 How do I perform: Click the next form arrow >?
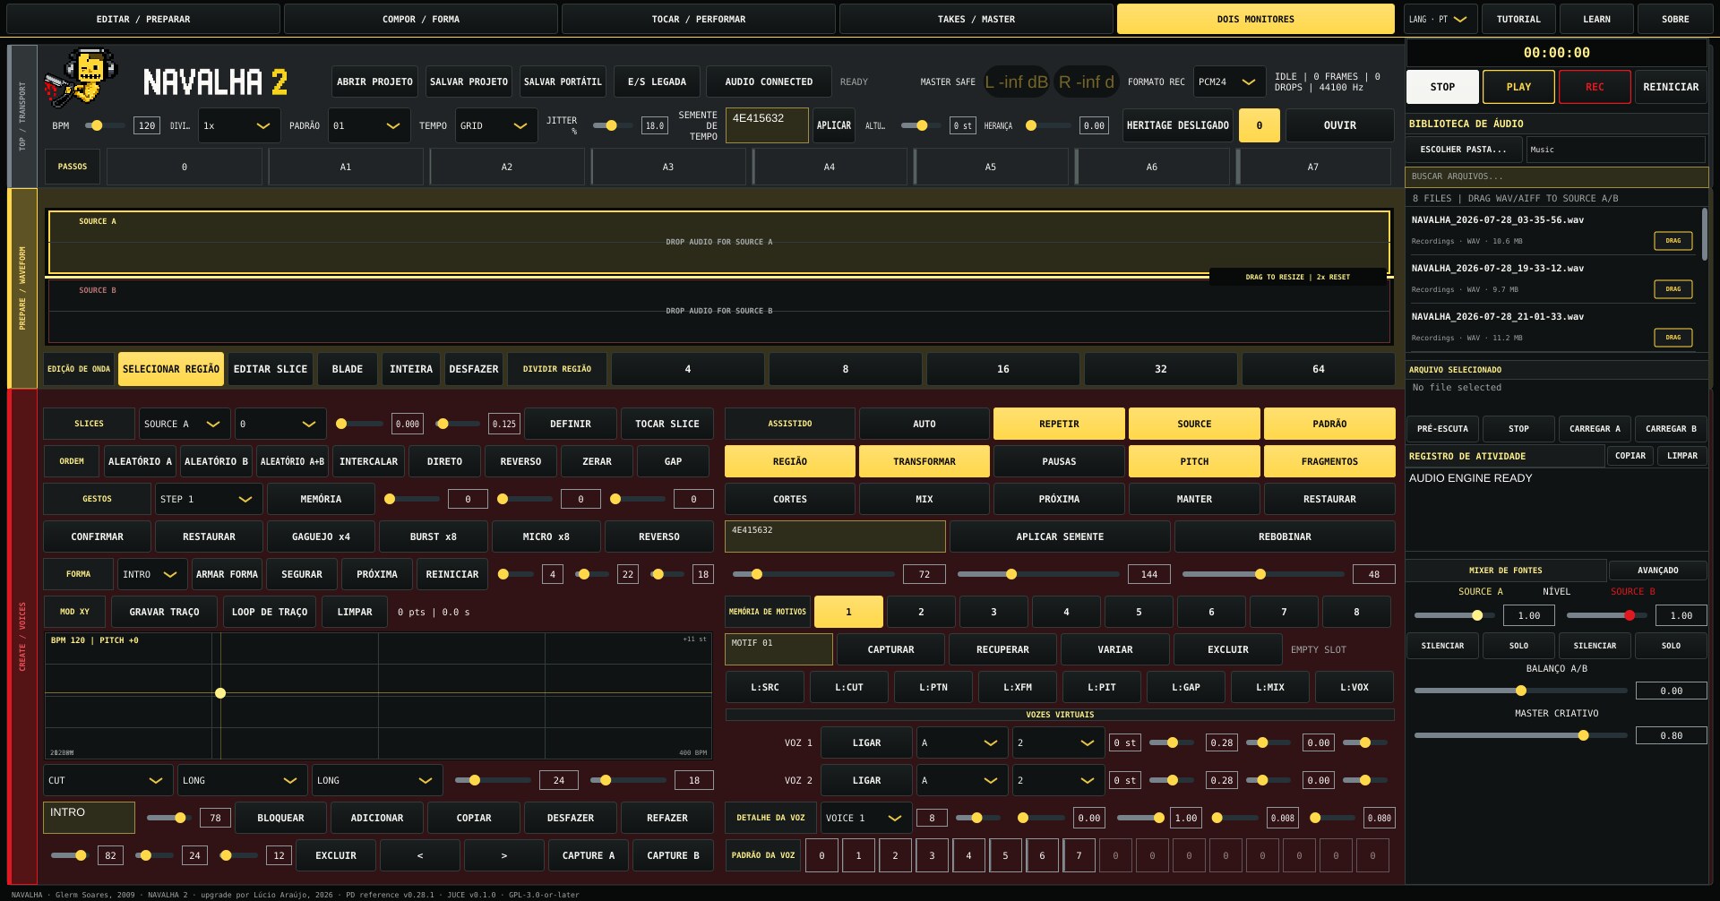click(504, 855)
